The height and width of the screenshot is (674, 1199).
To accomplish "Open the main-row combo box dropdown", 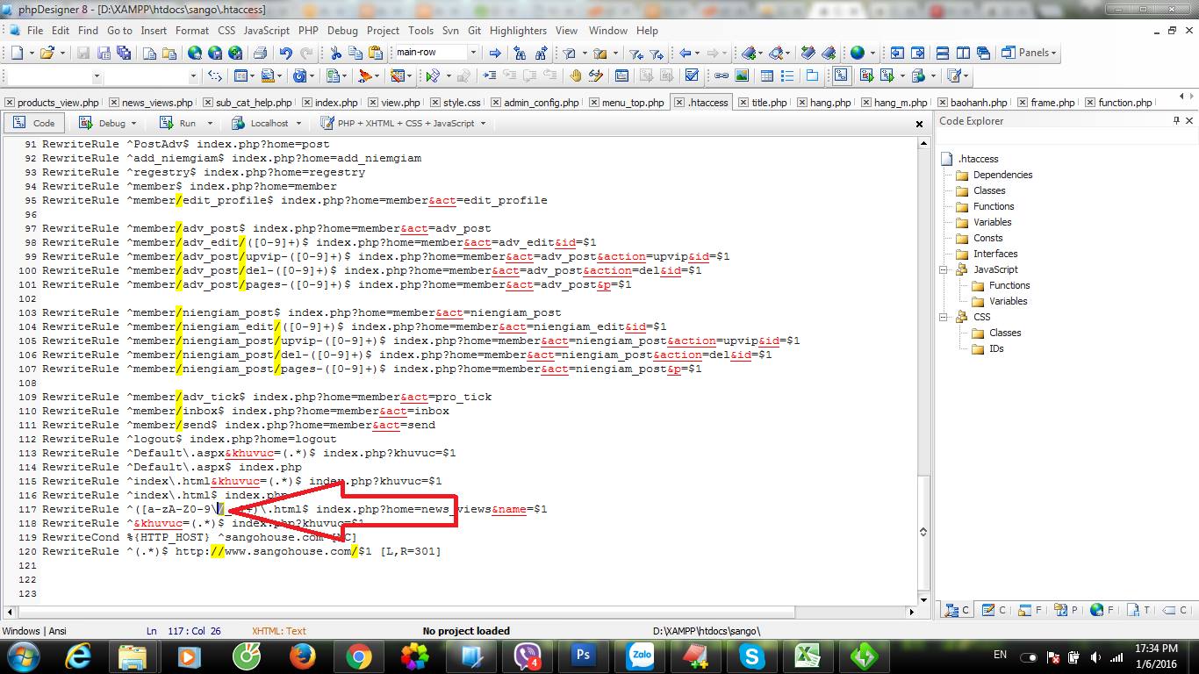I will pos(473,53).
